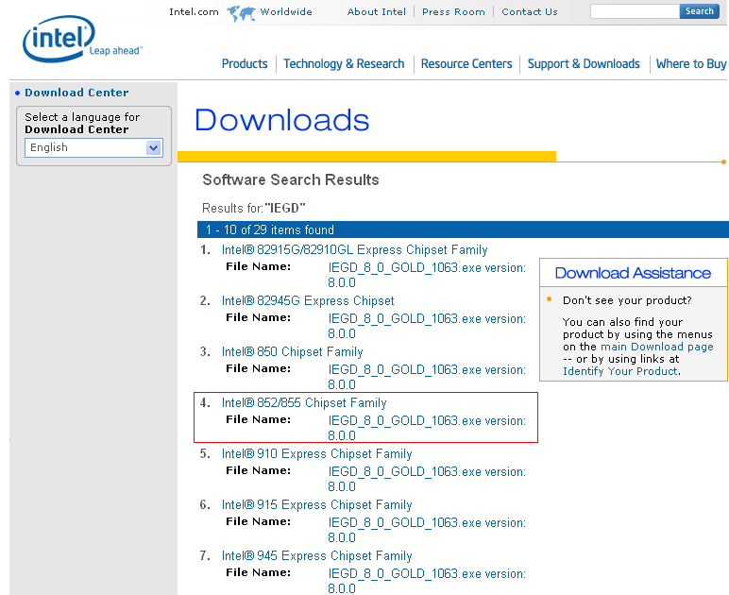Download IEGD file under 82915G/82910GL result
The width and height of the screenshot is (729, 595).
pos(427,275)
